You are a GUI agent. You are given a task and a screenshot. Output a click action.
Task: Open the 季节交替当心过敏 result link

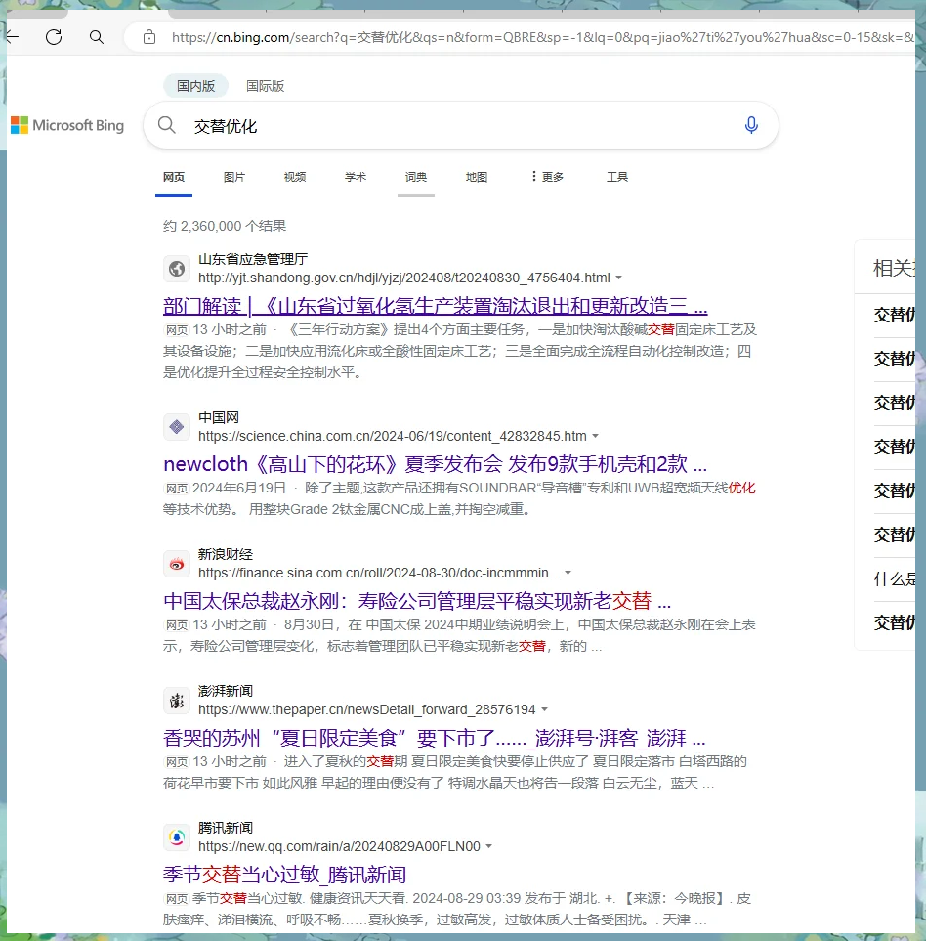(x=285, y=875)
